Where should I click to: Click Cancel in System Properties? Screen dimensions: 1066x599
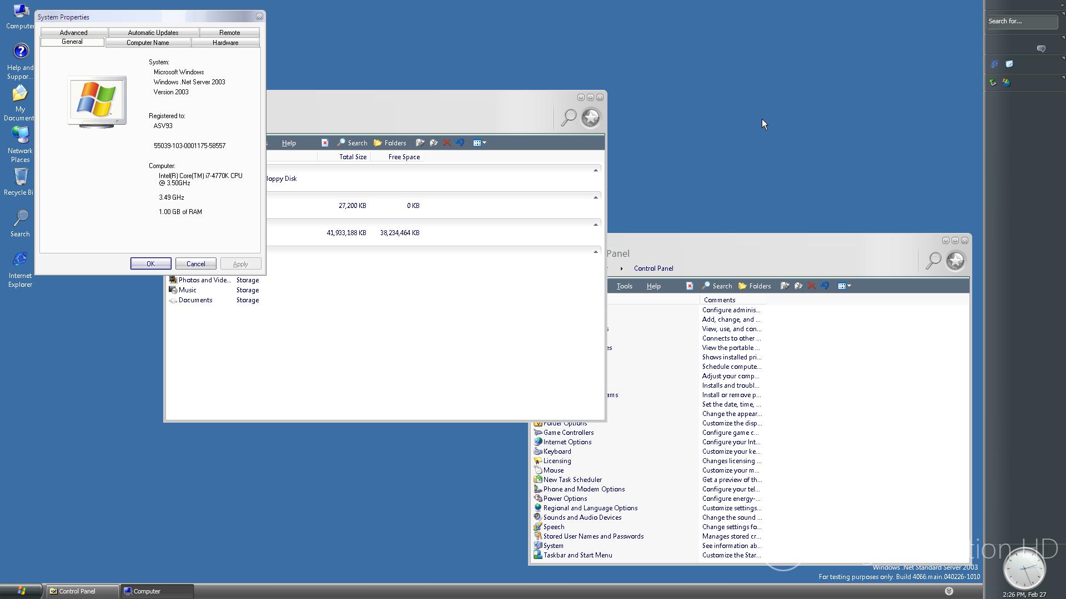click(195, 264)
